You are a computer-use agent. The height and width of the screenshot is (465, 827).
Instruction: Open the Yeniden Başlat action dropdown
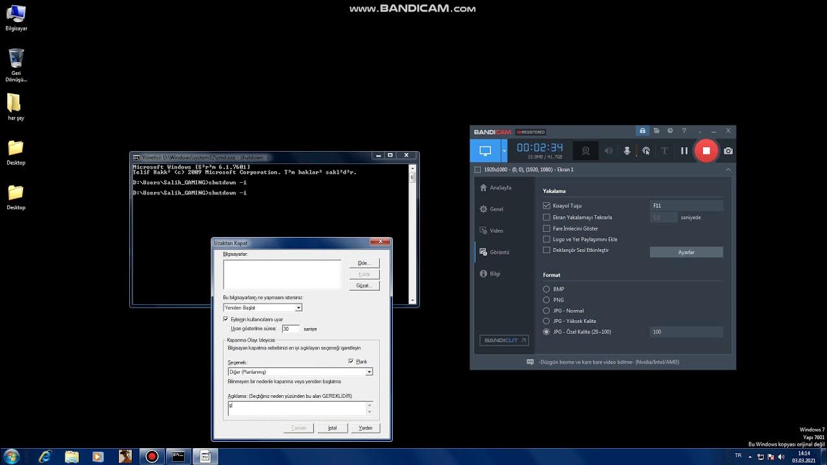(262, 308)
